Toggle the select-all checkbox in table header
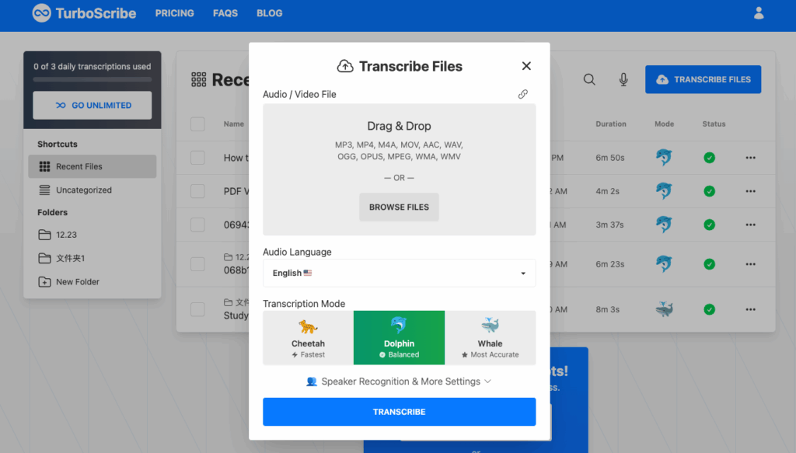Viewport: 796px width, 453px height. 197,124
